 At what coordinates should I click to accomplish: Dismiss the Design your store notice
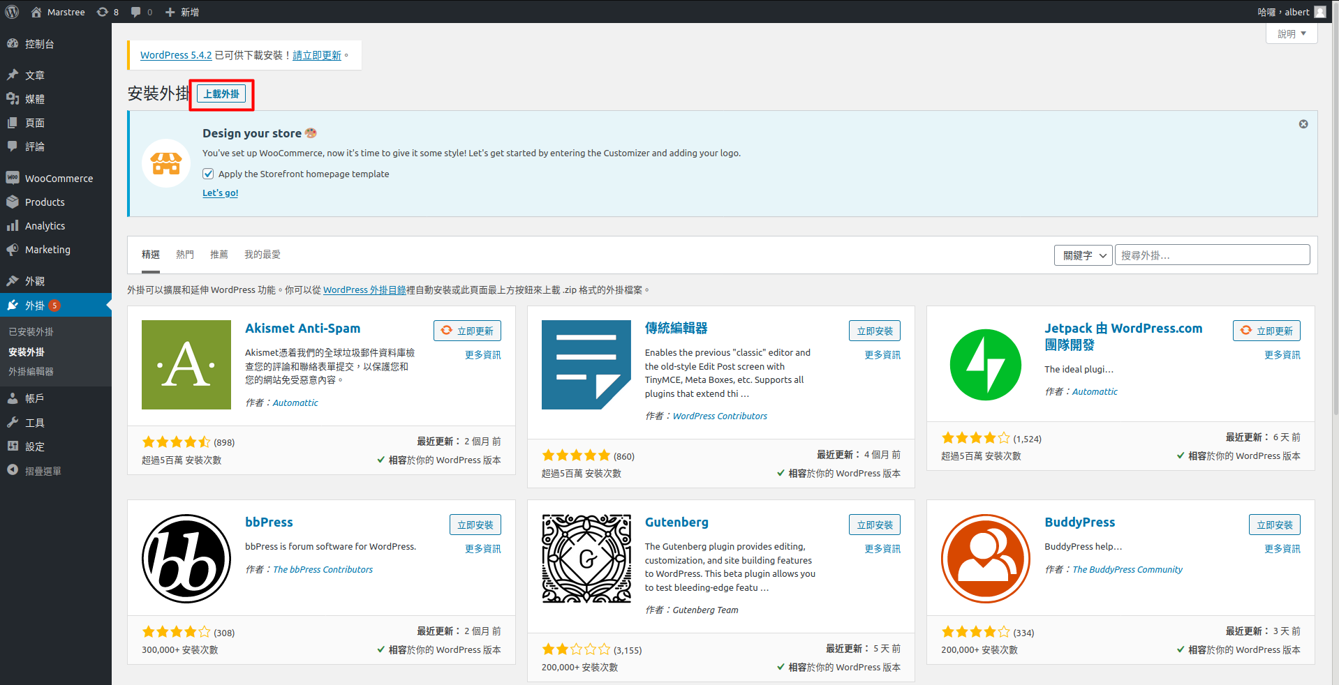pyautogui.click(x=1303, y=124)
